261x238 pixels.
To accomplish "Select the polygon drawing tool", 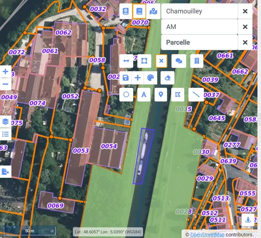I will 178,94.
